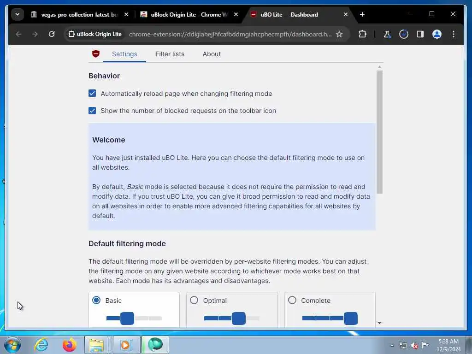This screenshot has height=354, width=472.
Task: Go back to the previous page
Action: (x=18, y=34)
